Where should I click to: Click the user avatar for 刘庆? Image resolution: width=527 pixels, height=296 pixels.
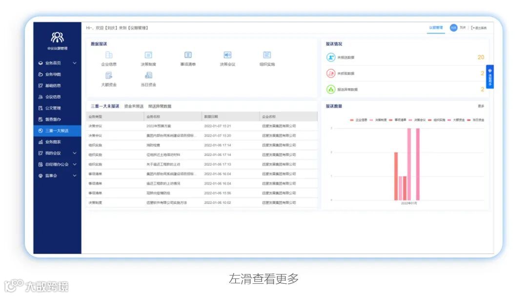[453, 28]
